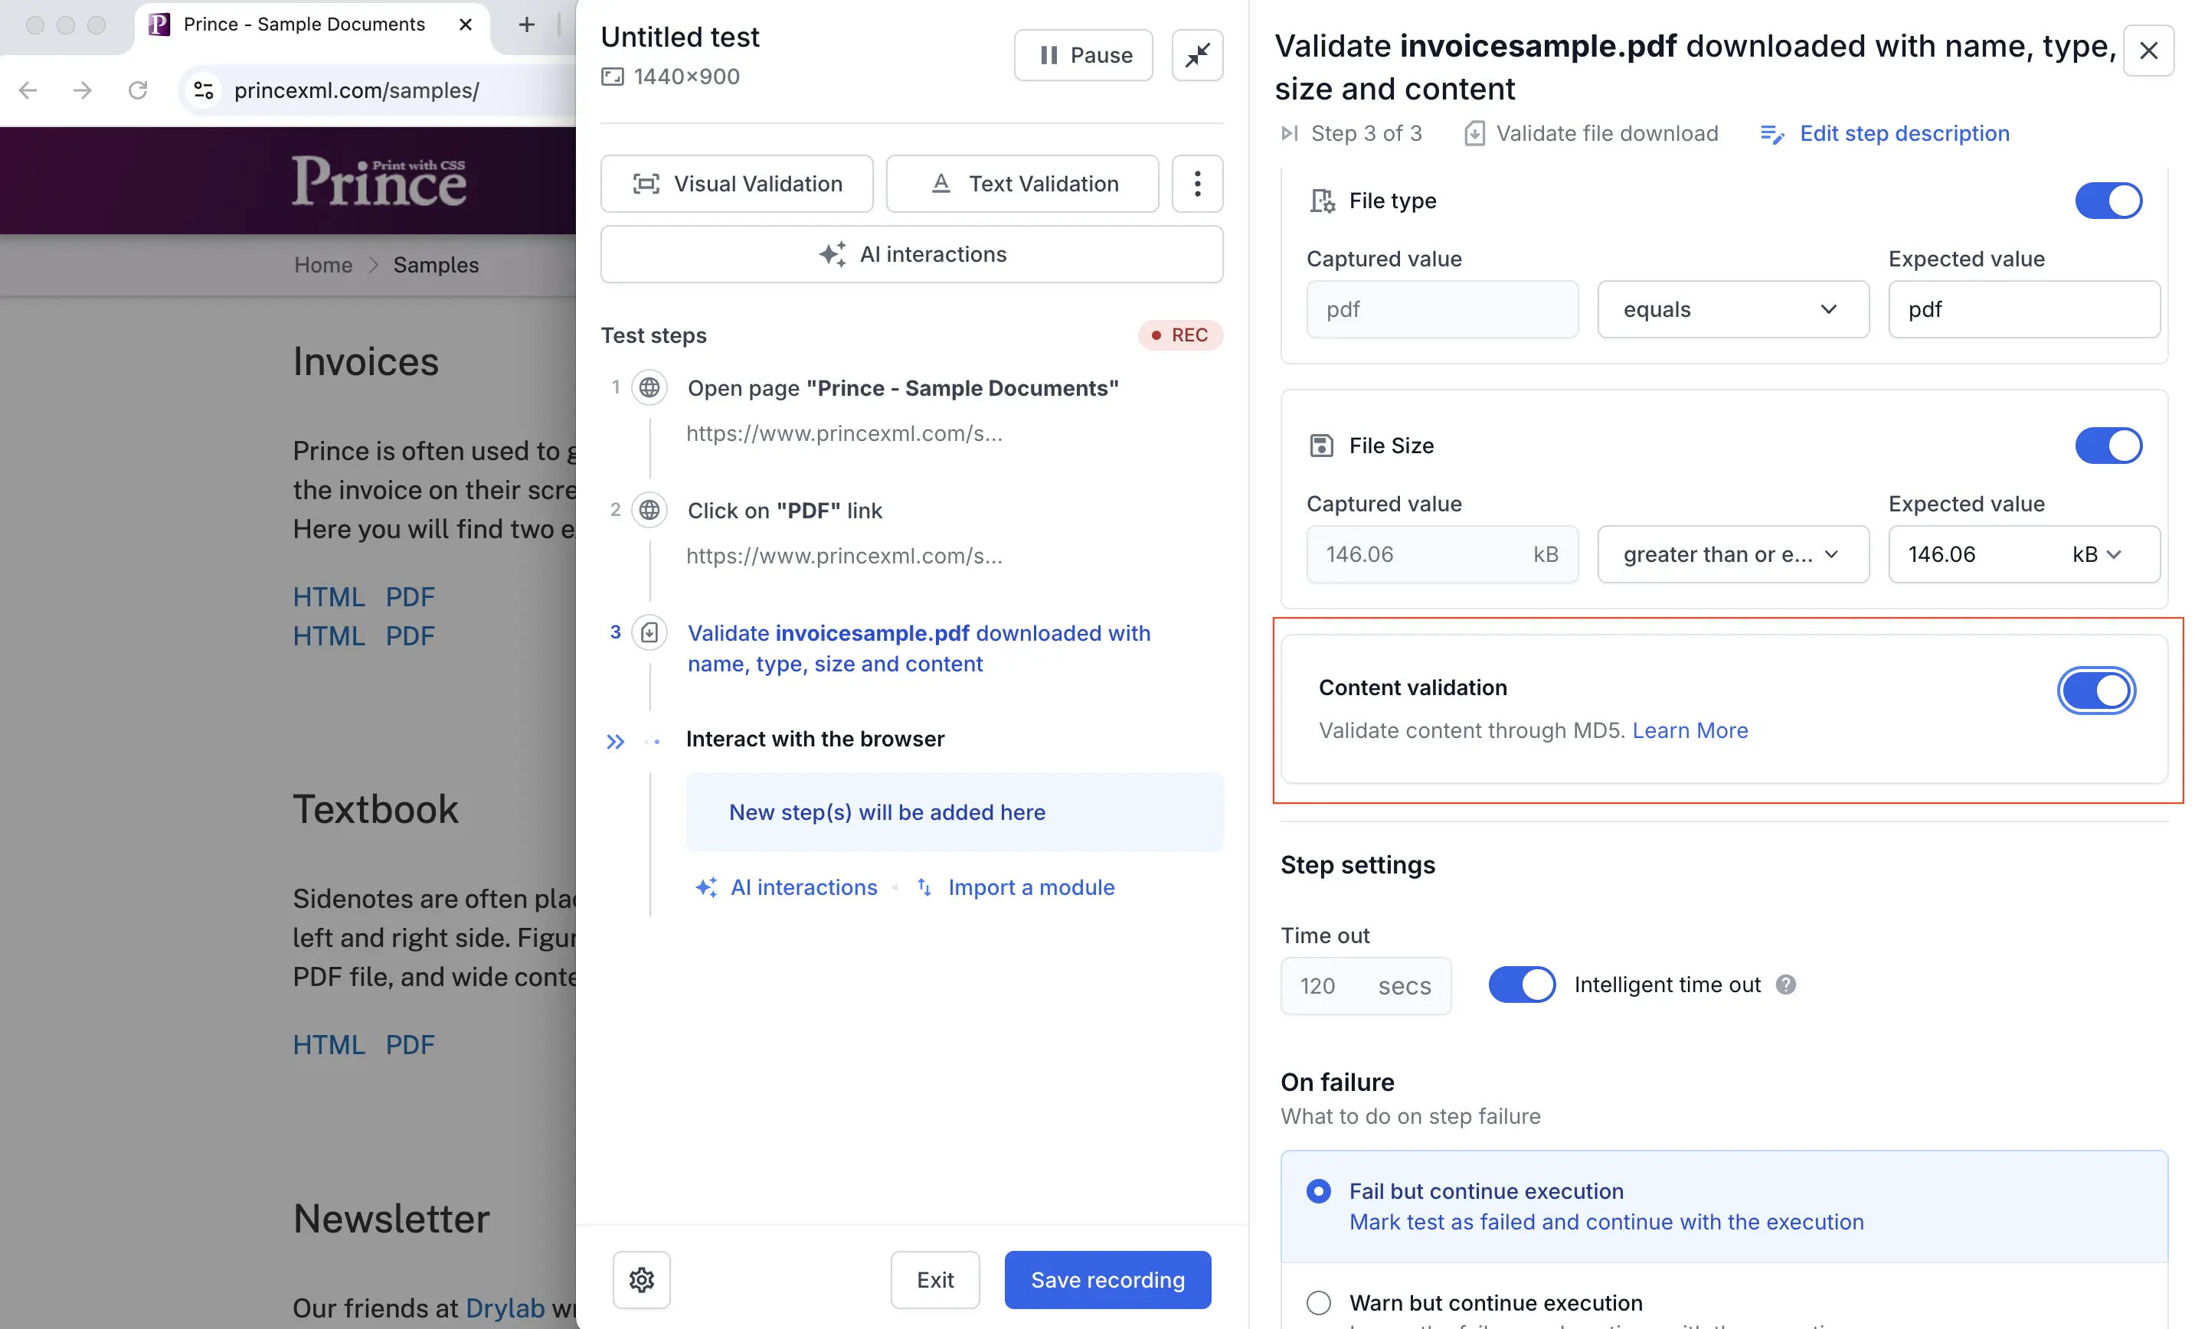Viewport: 2195px width, 1329px height.
Task: Click the site information icon in address bar
Action: [x=204, y=90]
